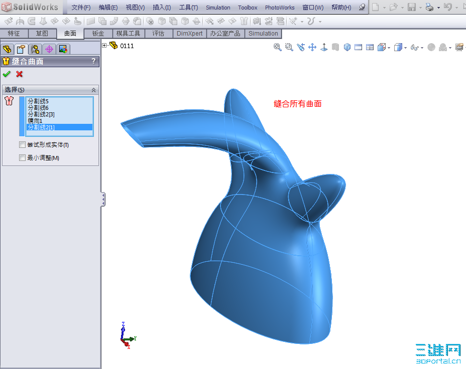The image size is (466, 369).
Task: Open the PhotoWorks menu
Action: point(280,8)
